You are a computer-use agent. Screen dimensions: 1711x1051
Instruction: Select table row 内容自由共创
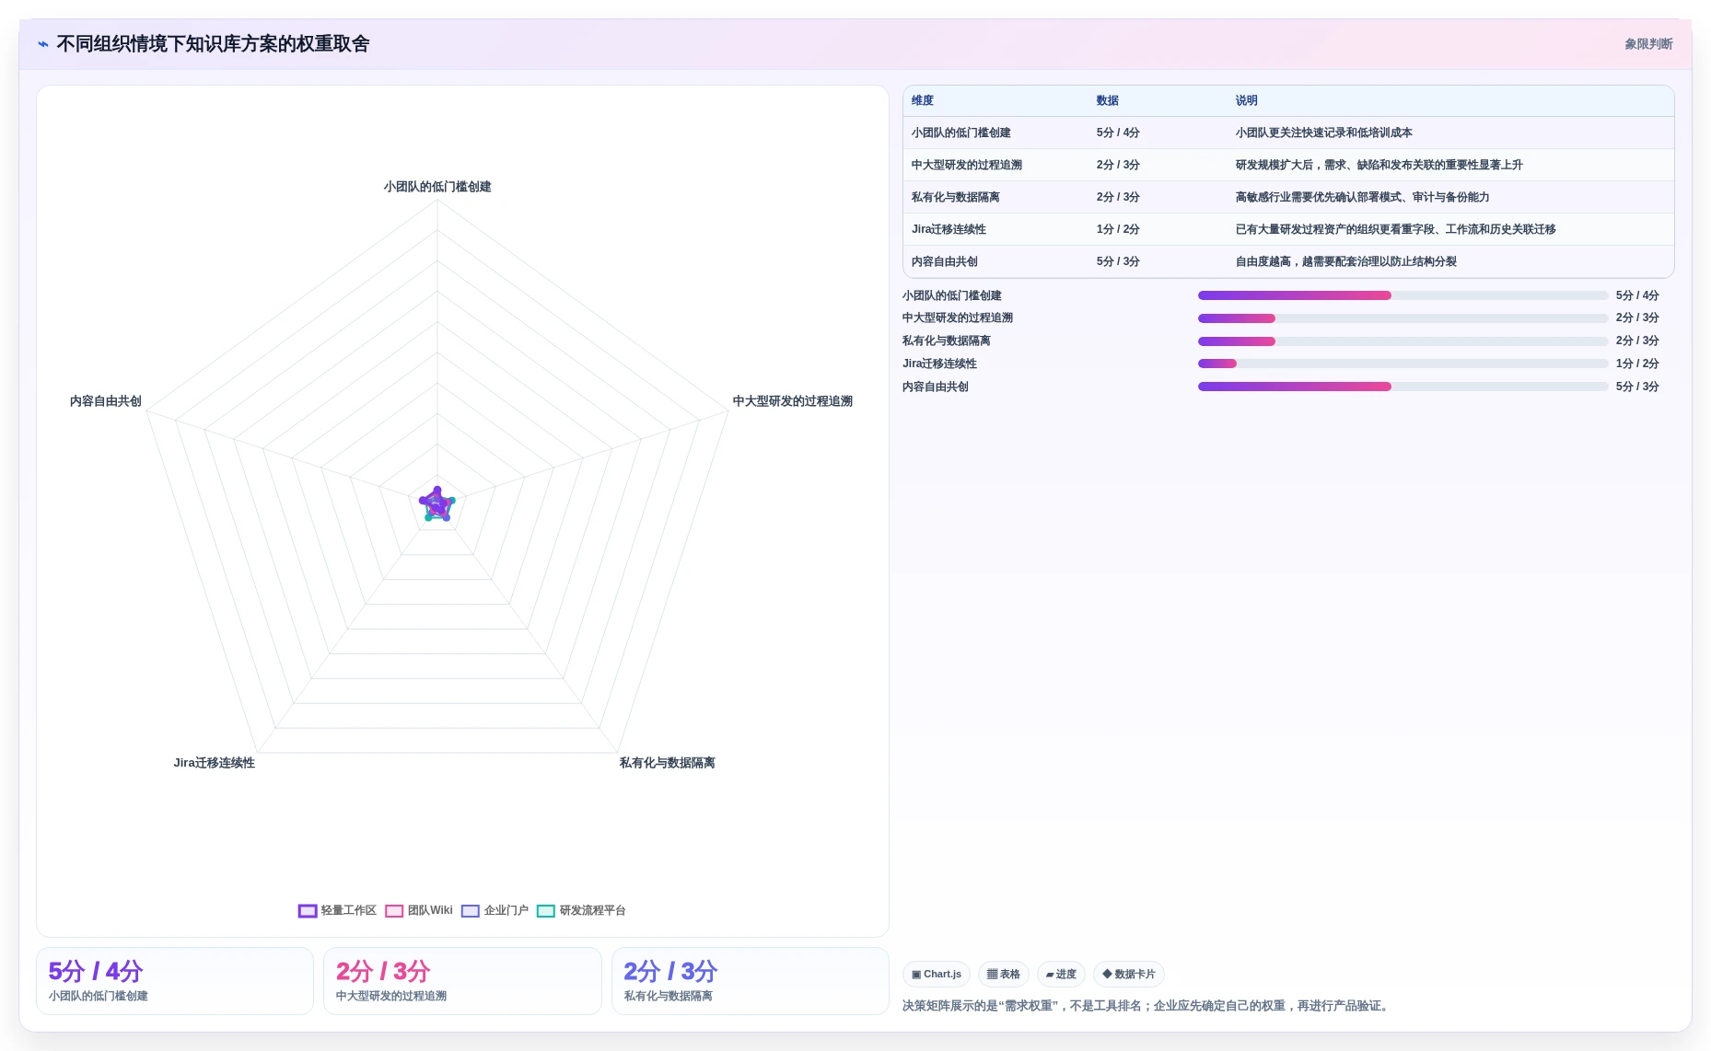1288,261
